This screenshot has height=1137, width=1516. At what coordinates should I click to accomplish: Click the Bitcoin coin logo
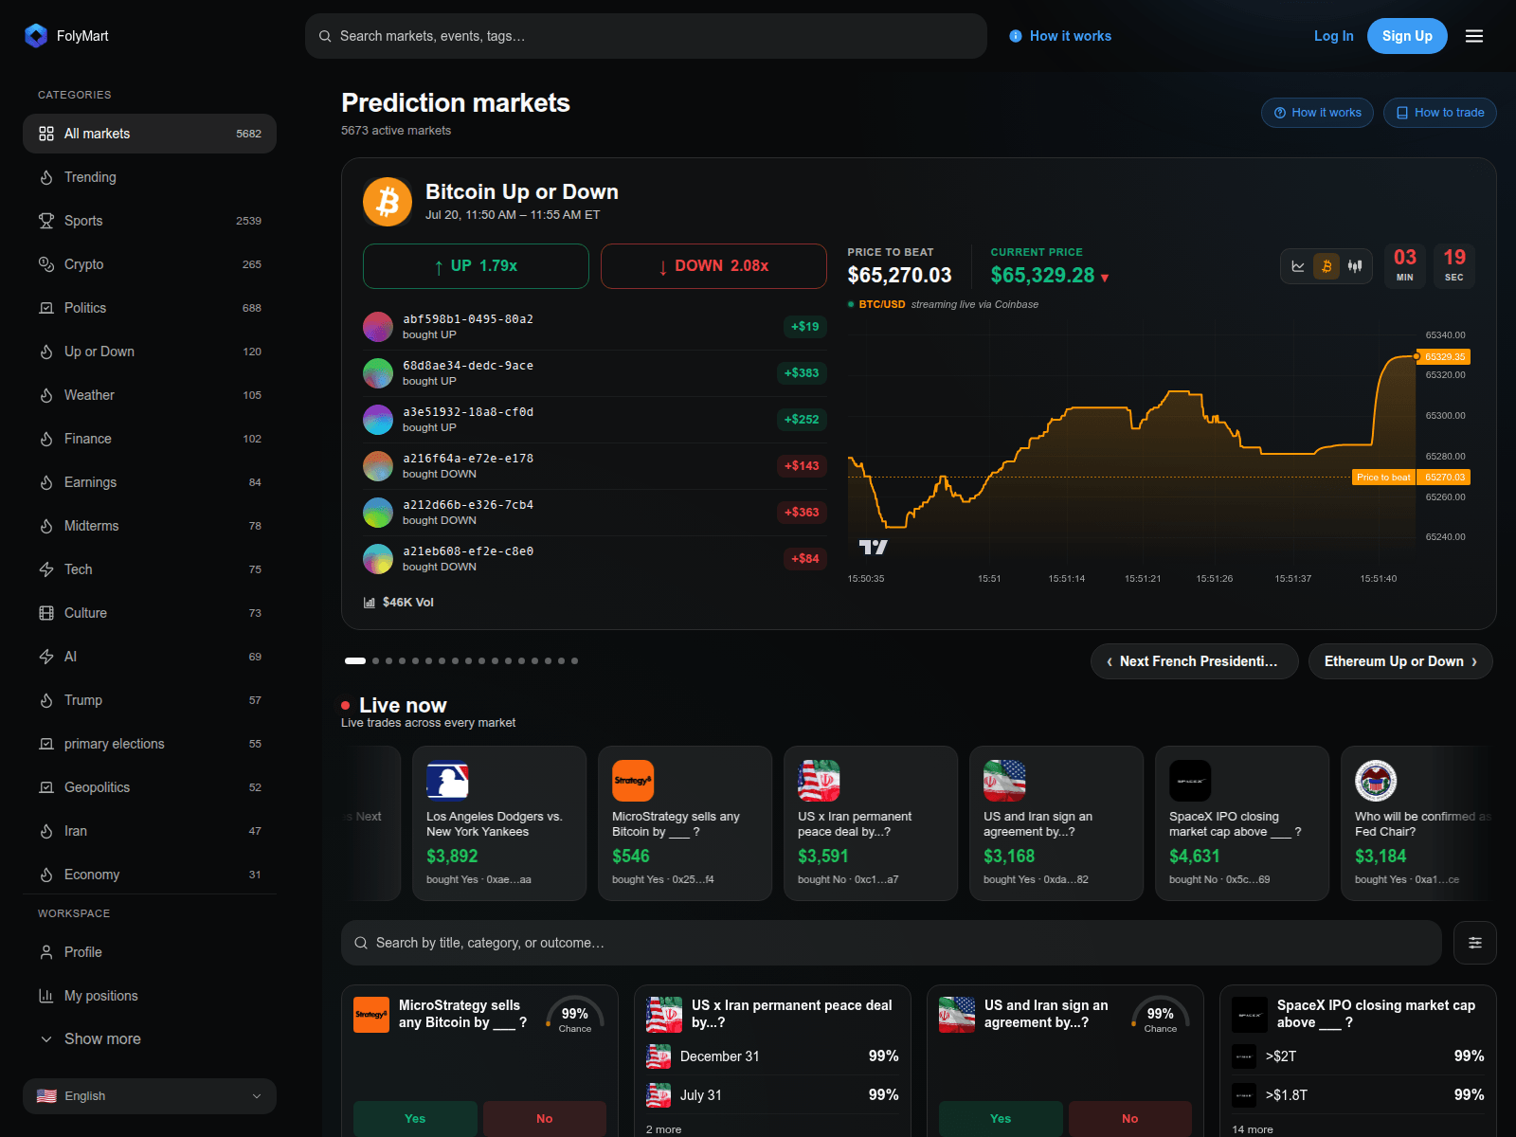click(x=388, y=202)
